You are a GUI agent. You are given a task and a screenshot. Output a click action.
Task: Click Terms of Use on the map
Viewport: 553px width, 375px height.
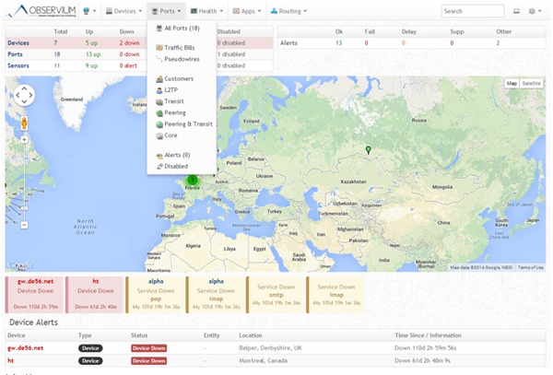(531, 268)
